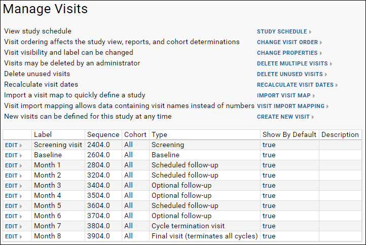Click Change Visit Order link
Viewport: 366px width, 245px height.
coord(289,42)
